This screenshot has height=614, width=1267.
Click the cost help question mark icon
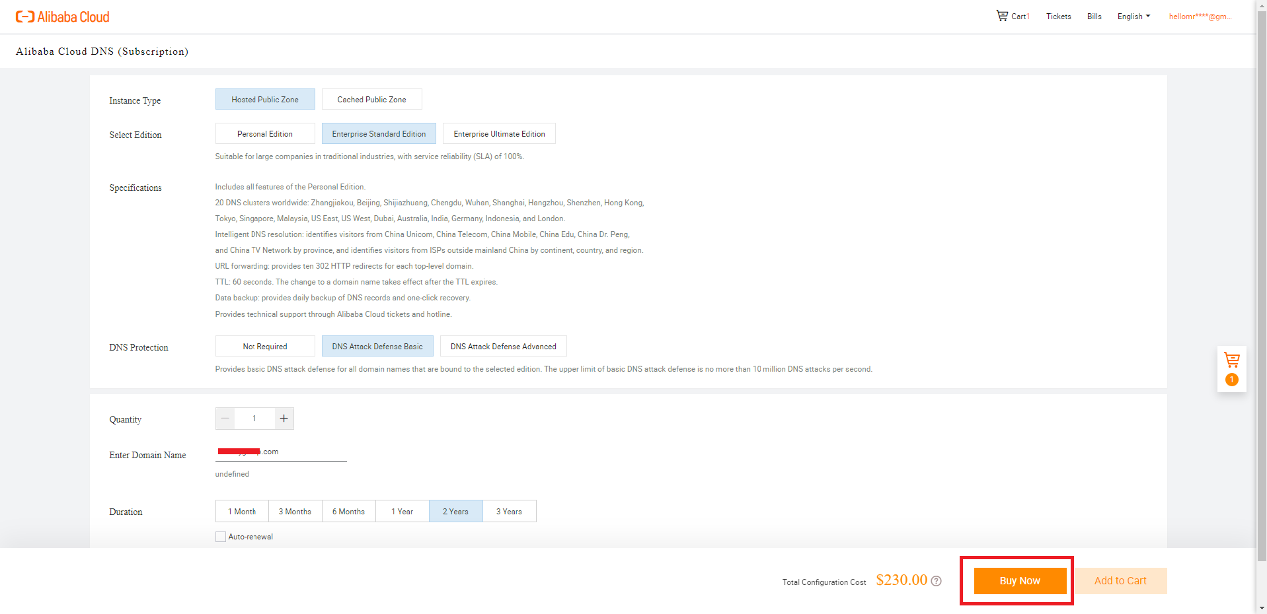pyautogui.click(x=936, y=581)
